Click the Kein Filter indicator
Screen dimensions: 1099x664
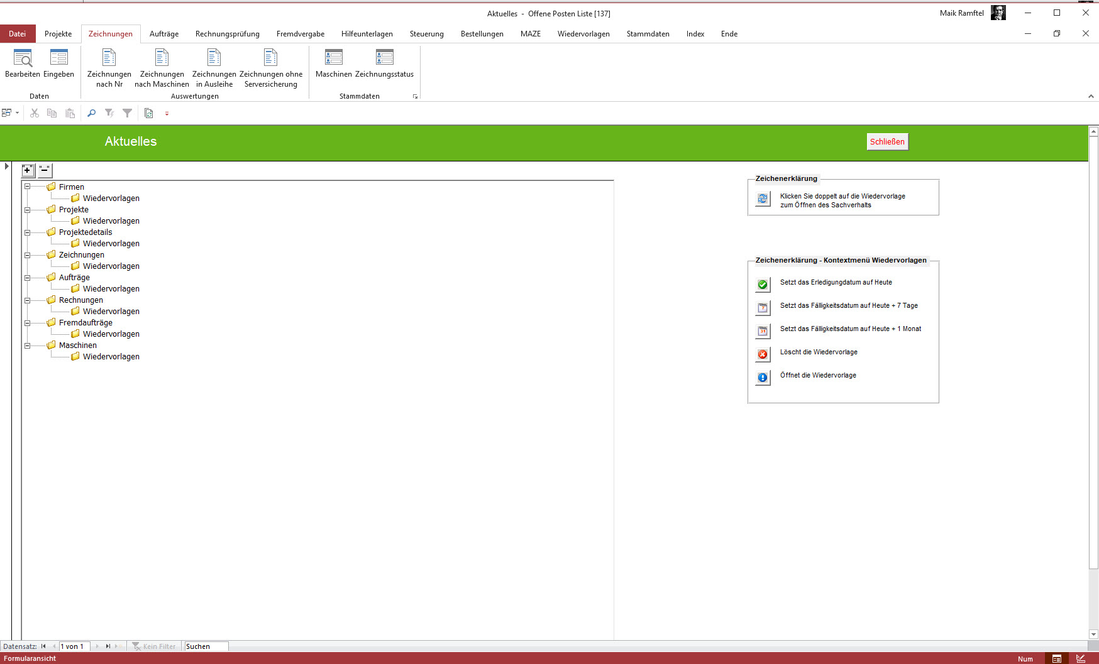click(154, 646)
